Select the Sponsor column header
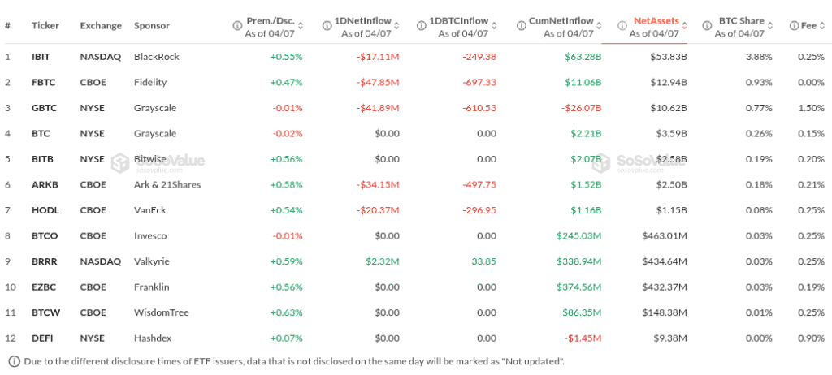 point(152,26)
